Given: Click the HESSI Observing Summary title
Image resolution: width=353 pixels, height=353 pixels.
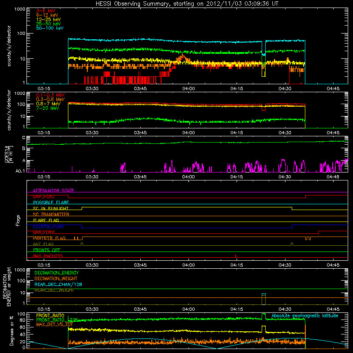Looking at the screenshot, I should click(187, 4).
